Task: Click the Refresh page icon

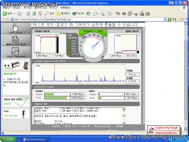Action: point(34,13)
